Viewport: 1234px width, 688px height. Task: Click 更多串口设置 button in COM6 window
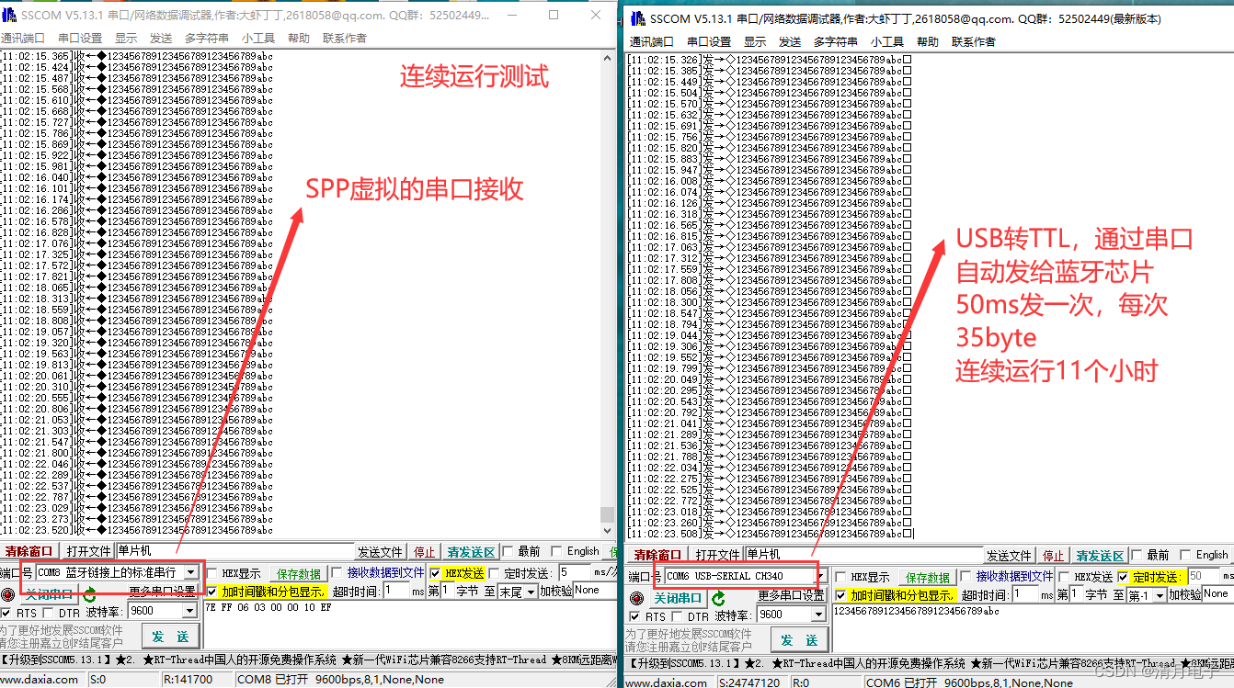[x=791, y=595]
